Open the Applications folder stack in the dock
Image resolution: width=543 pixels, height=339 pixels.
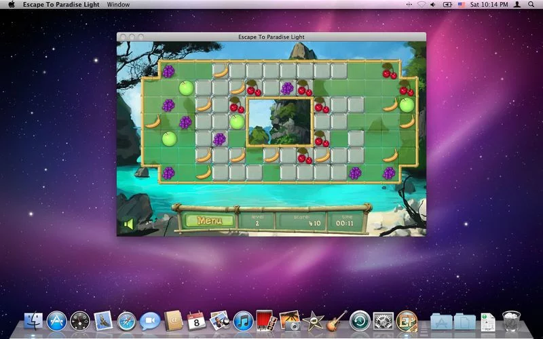(441, 321)
